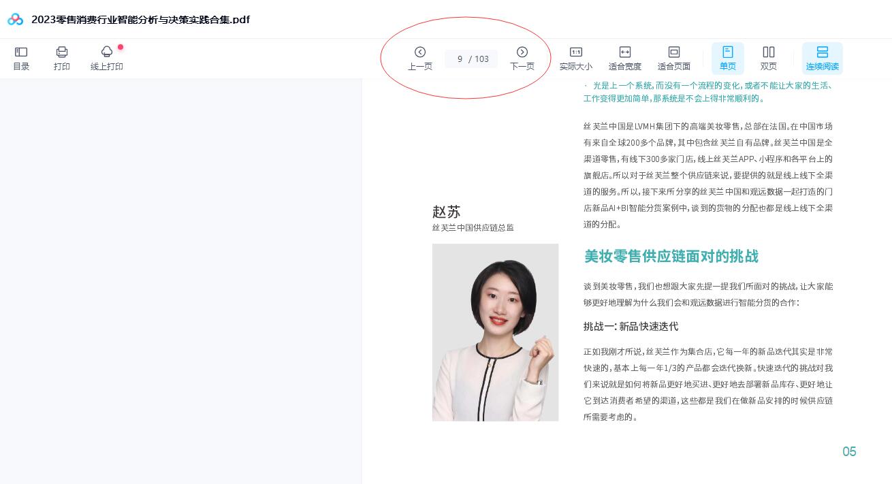Viewport: 892px width, 484px height.
Task: Click the portrait photo of 赵苏
Action: coord(495,332)
